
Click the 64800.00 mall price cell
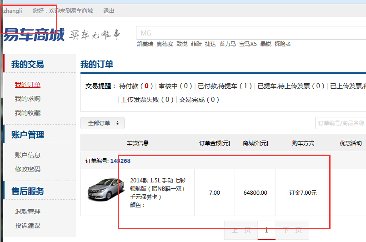click(x=255, y=193)
